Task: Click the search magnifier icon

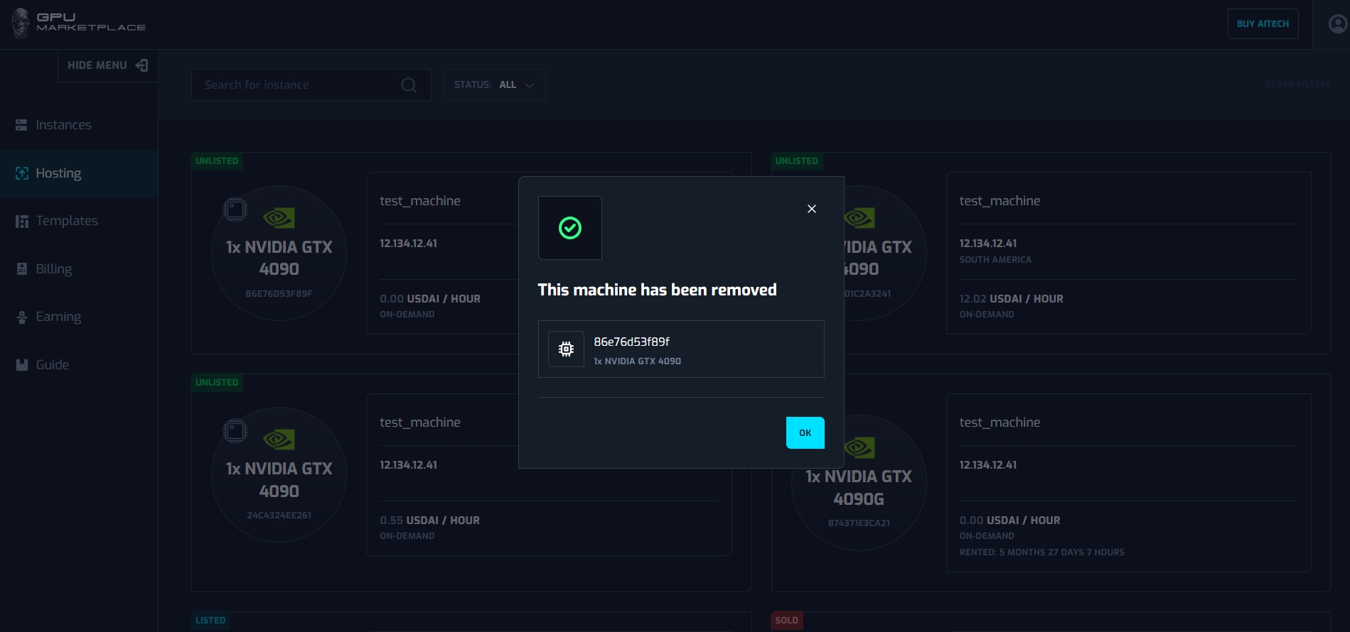Action: point(409,85)
